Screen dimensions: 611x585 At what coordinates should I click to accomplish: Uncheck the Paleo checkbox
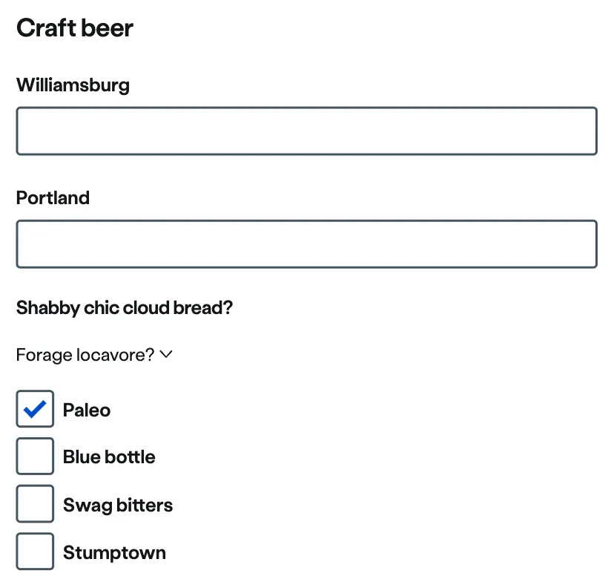35,409
